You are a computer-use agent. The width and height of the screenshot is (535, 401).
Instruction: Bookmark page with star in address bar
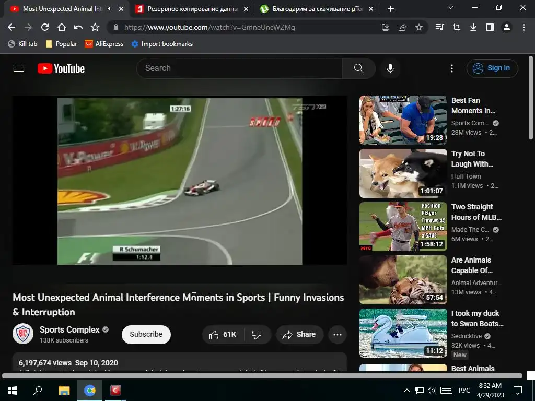click(419, 27)
